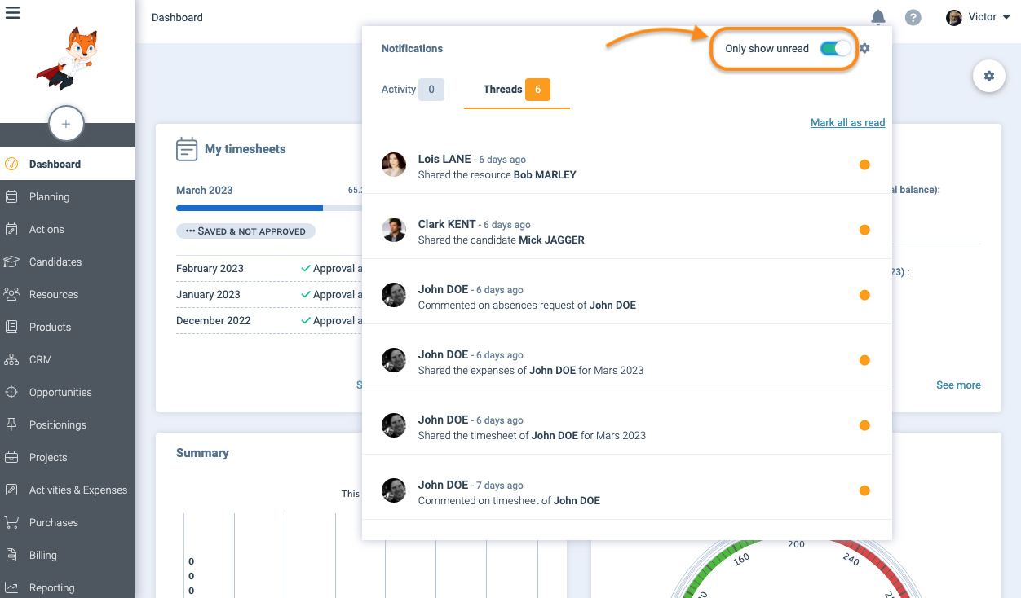Click the Activity count badge showing 0
The width and height of the screenshot is (1021, 598).
point(431,90)
